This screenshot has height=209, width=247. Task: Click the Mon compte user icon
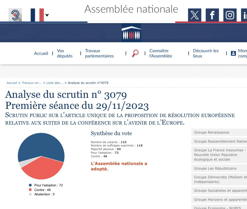[233, 53]
